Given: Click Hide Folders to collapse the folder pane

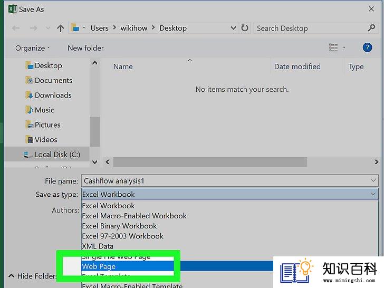Looking at the screenshot, I should click(x=33, y=276).
